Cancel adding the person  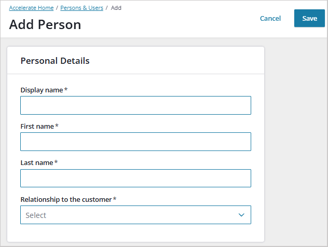[270, 18]
